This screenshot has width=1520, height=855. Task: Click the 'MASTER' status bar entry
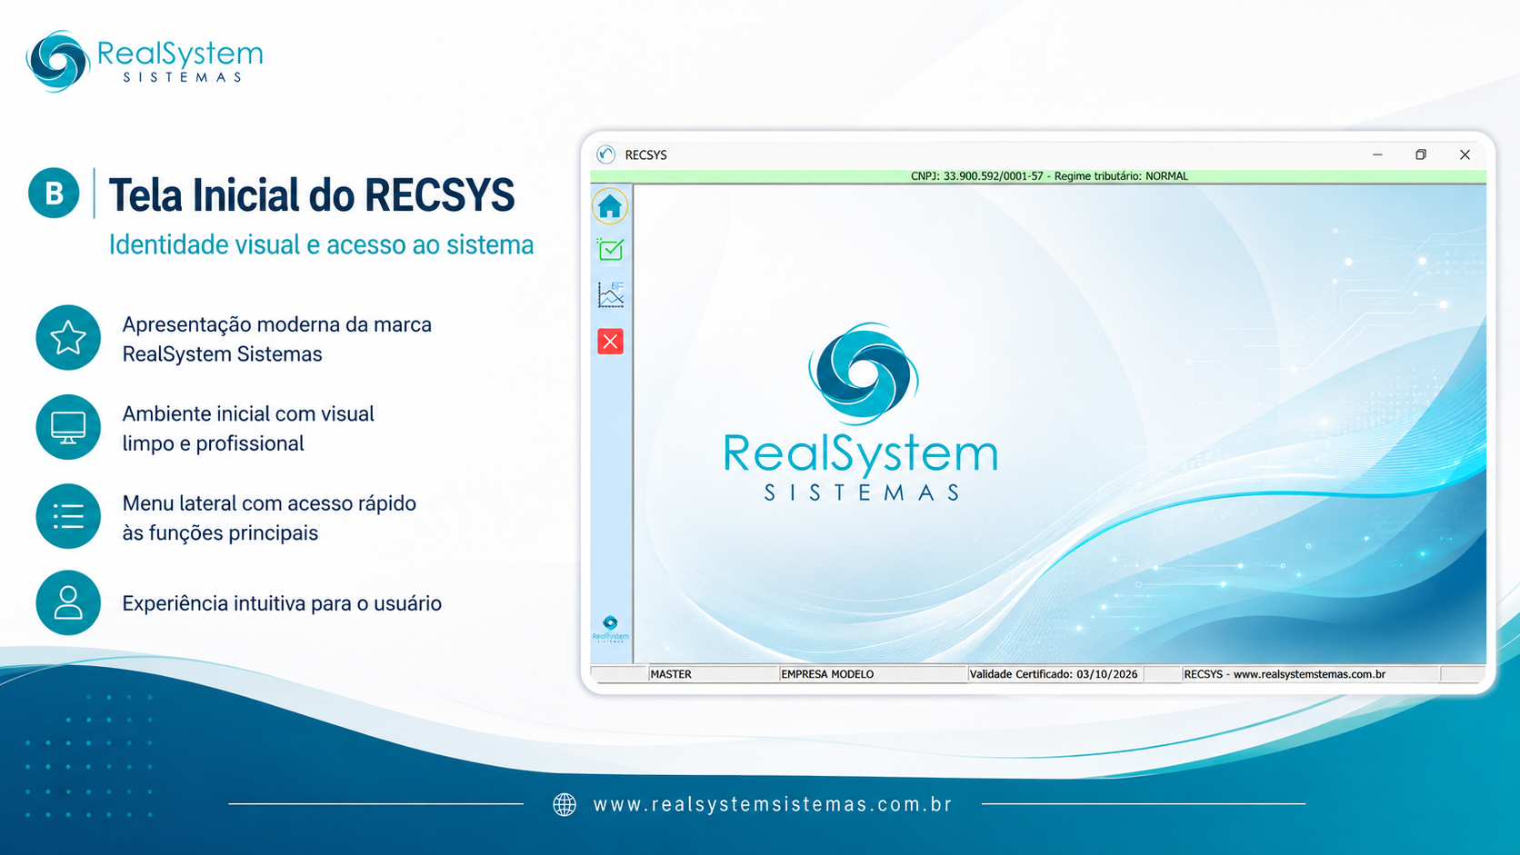pos(671,674)
